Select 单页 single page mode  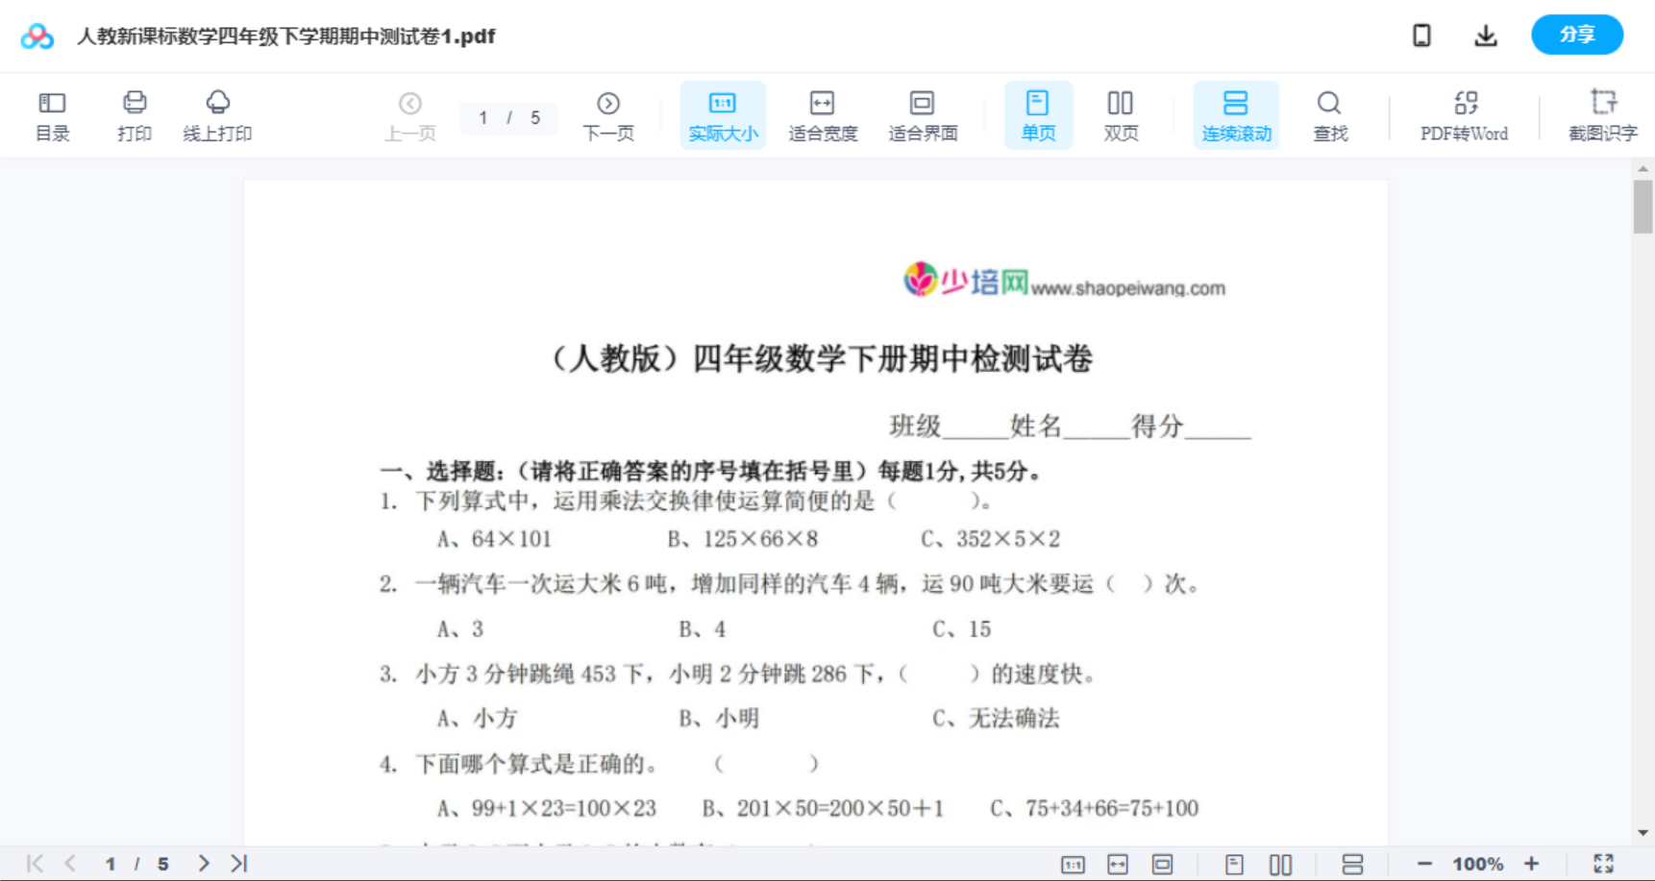pos(1038,114)
